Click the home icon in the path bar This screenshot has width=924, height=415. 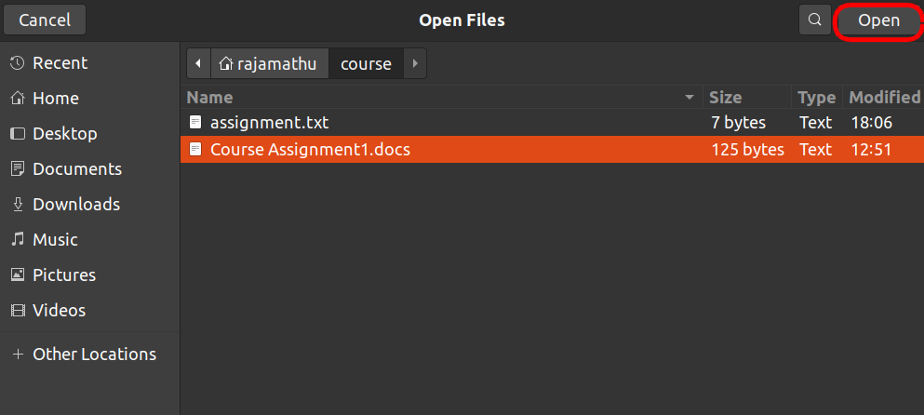pos(226,64)
